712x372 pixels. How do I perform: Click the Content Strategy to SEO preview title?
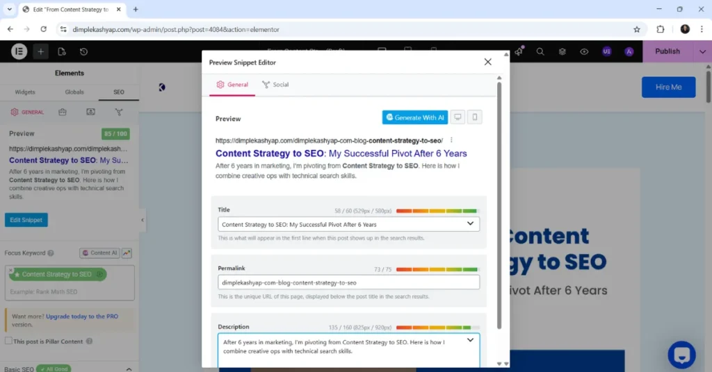coord(341,153)
